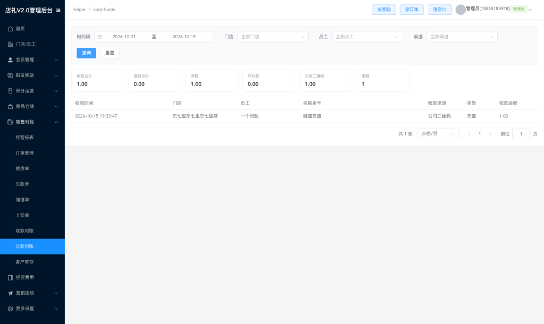This screenshot has height=324, width=544.
Task: Open 收款对账 menu item
Action: (x=32, y=231)
